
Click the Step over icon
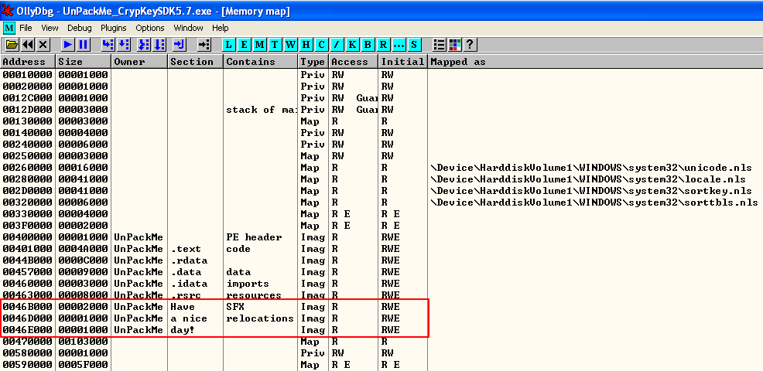[124, 45]
